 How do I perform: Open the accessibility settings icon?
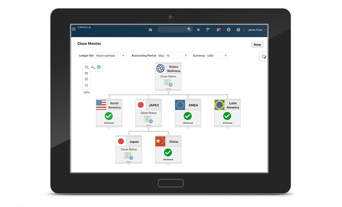coord(229,30)
